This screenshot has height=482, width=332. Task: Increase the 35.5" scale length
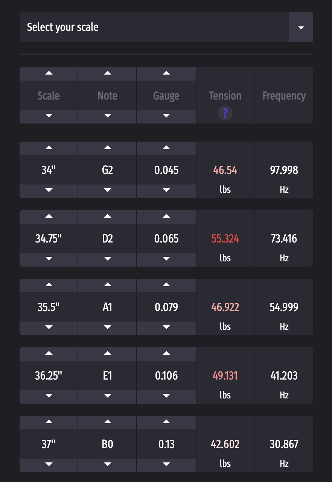[49, 285]
